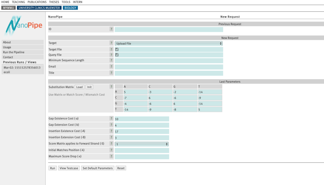Open help for Maximum Score Drop
The height and width of the screenshot is (185, 324).
coord(111,156)
